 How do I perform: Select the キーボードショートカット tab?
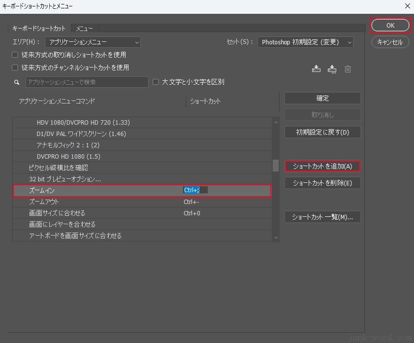(x=39, y=29)
